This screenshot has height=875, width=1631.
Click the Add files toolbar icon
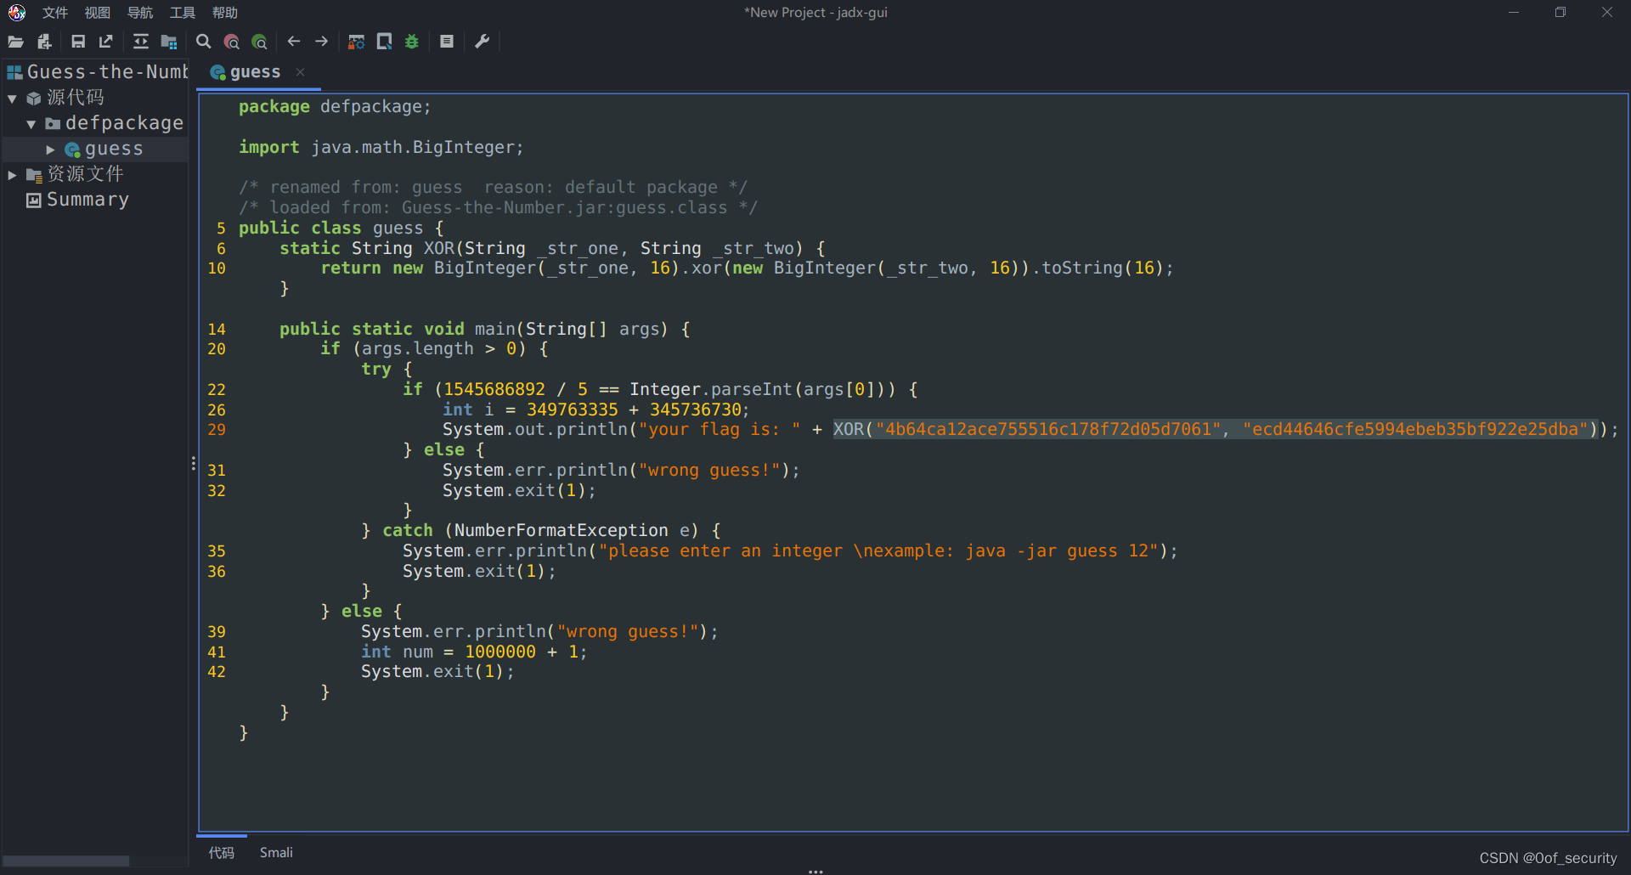coord(43,41)
